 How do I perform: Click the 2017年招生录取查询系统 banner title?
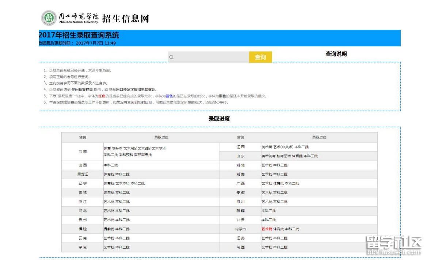[79, 35]
